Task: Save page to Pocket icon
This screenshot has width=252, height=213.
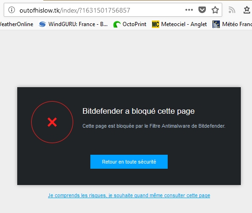Action: point(202,10)
